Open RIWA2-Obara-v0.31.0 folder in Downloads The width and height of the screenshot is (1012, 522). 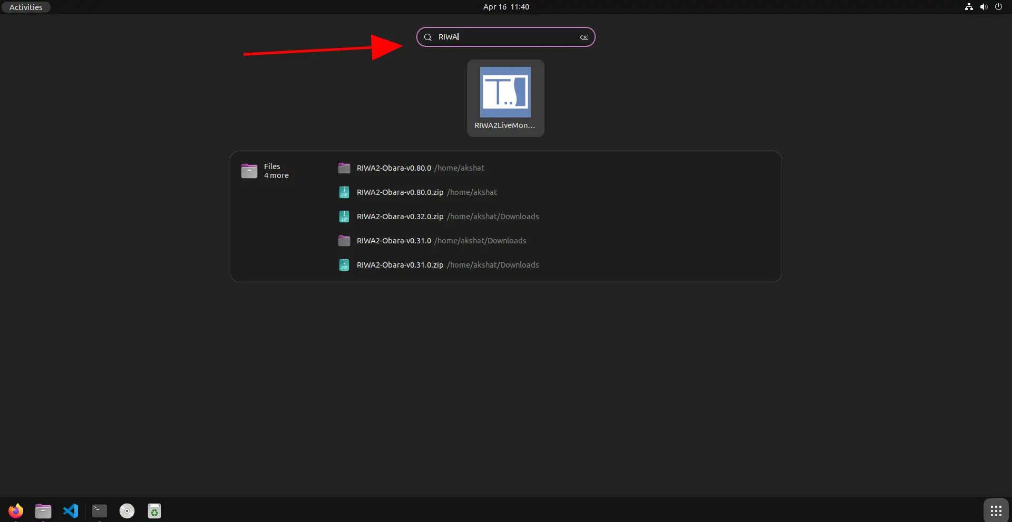click(394, 241)
